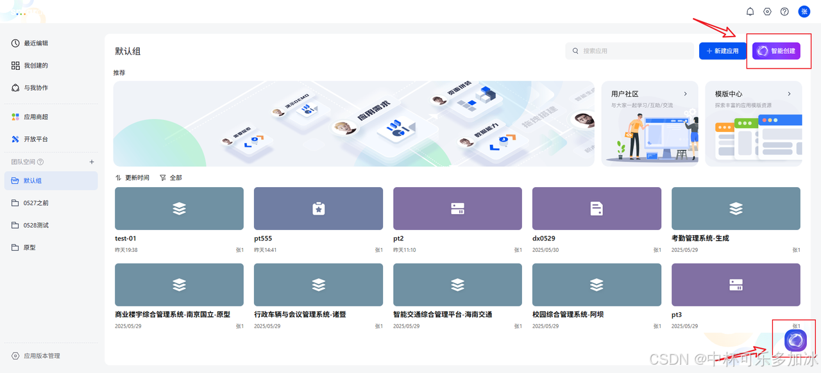This screenshot has width=821, height=373.
Task: Click the 智能交通综合管理平台-海南交通 app name
Action: coord(443,315)
